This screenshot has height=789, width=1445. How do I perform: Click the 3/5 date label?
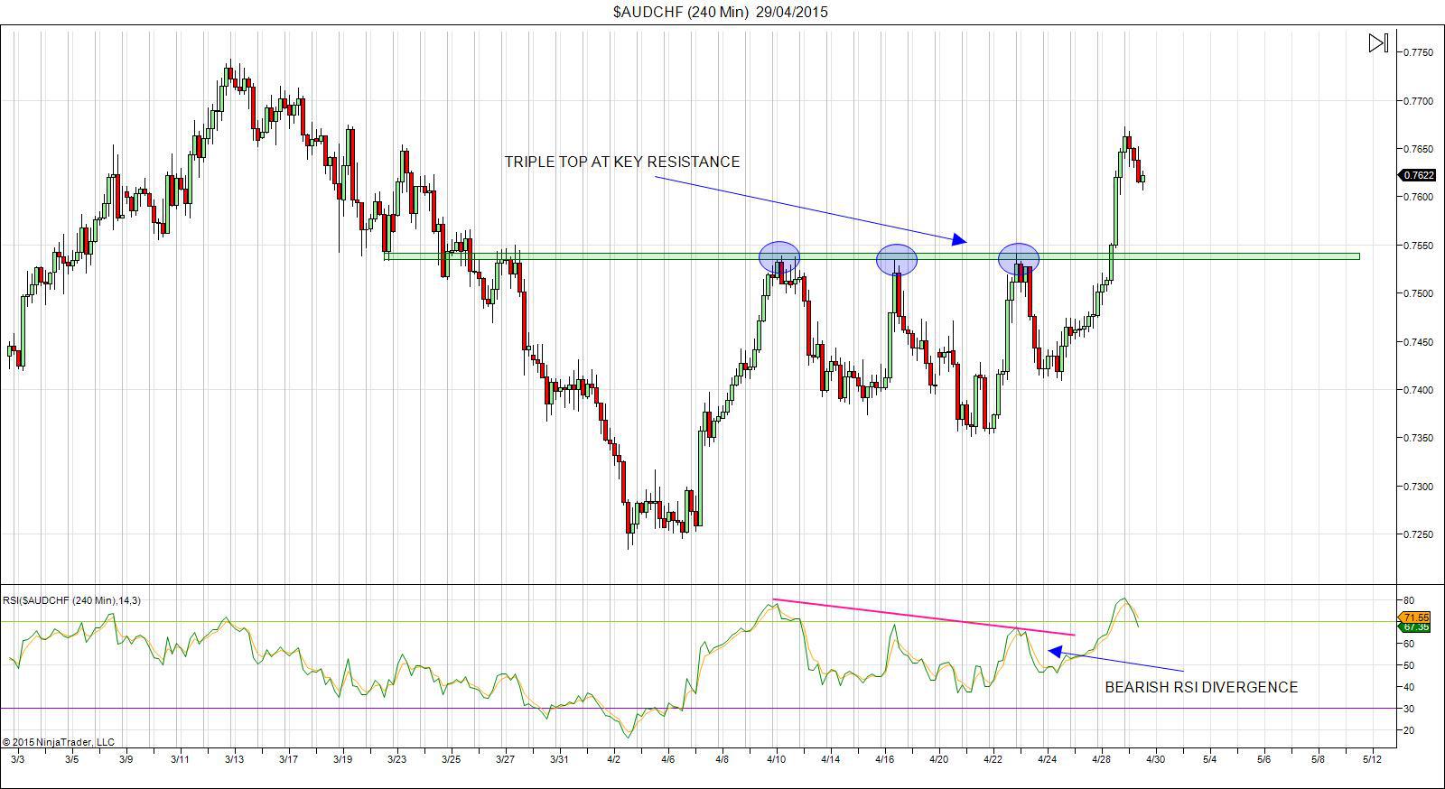coord(71,759)
